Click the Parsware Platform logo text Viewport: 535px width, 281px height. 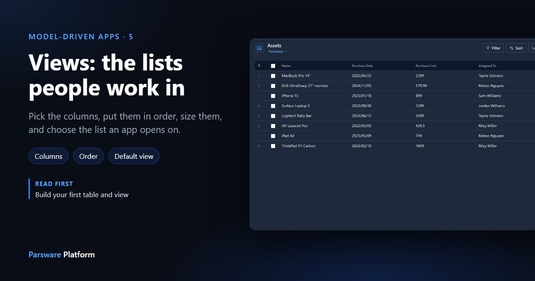click(x=62, y=255)
